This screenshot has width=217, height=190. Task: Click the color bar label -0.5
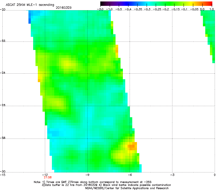[x=119, y=9]
